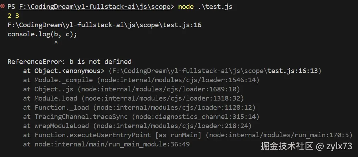Click the Function._load loader:1128:12 reference
The image size is (358, 157).
(x=175, y=108)
